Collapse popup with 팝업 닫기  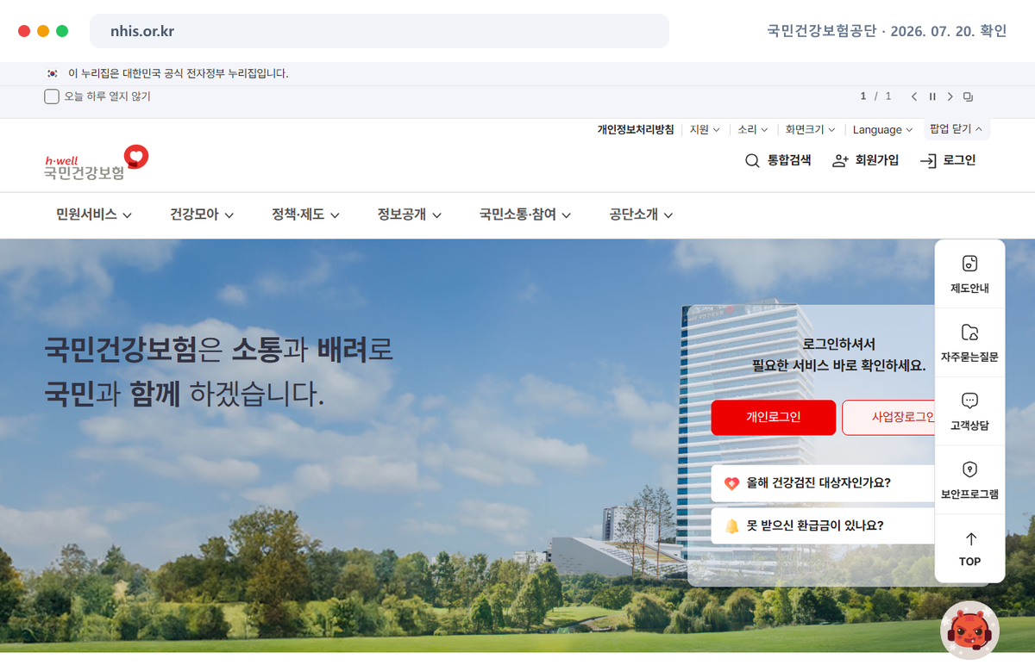click(957, 129)
